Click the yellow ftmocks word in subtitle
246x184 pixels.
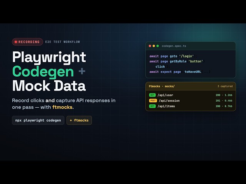click(x=62, y=107)
